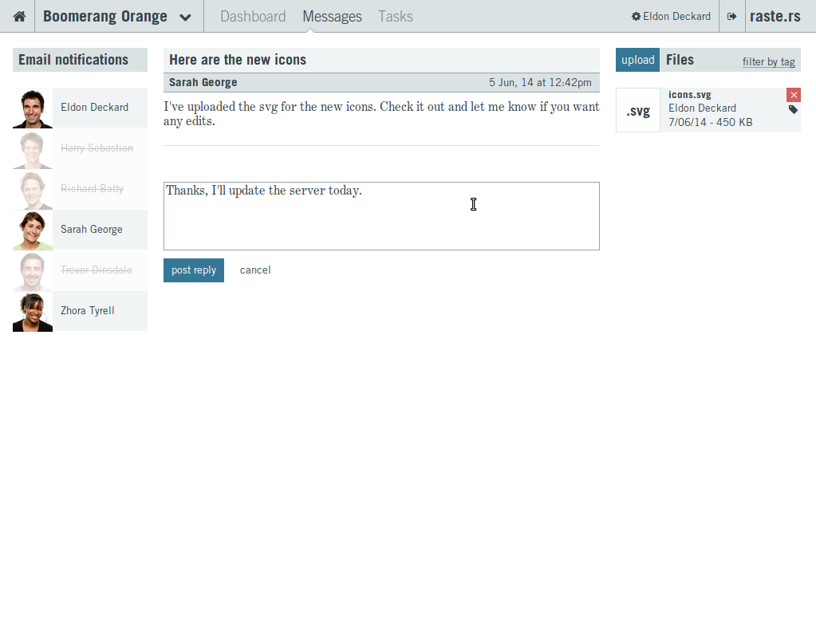This screenshot has height=638, width=816.
Task: Open the filter by tag link
Action: pos(768,61)
